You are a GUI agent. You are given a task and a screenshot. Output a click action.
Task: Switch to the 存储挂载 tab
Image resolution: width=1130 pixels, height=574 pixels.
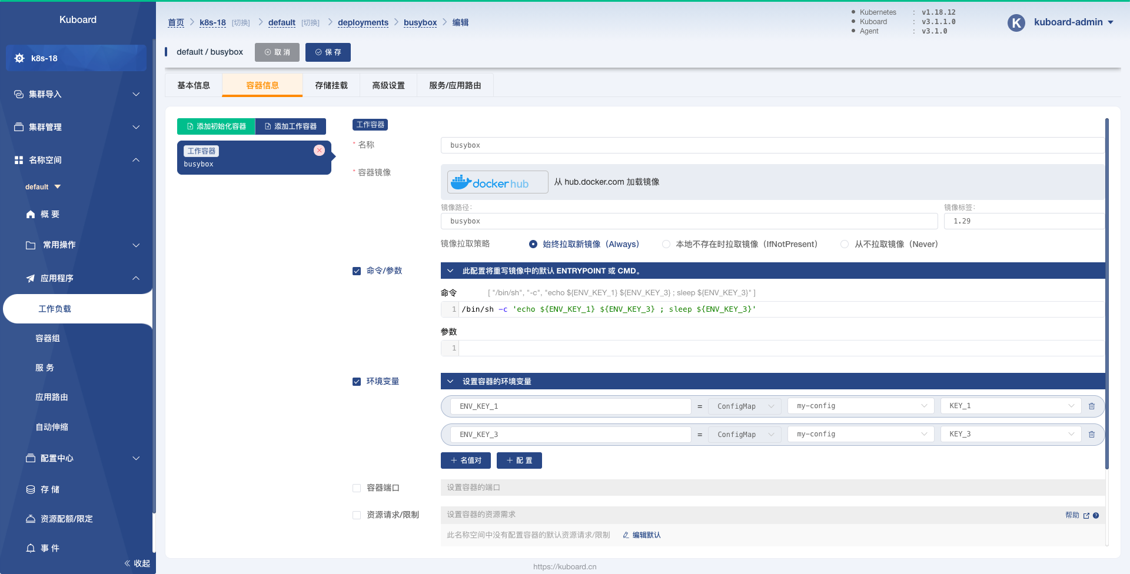click(x=331, y=85)
